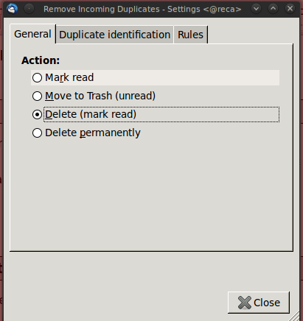
Task: Click the "Move to Trash (unread)" label text
Action: (x=100, y=96)
